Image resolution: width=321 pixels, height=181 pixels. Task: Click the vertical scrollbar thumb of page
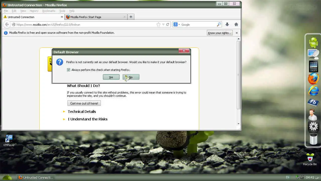pos(238,75)
